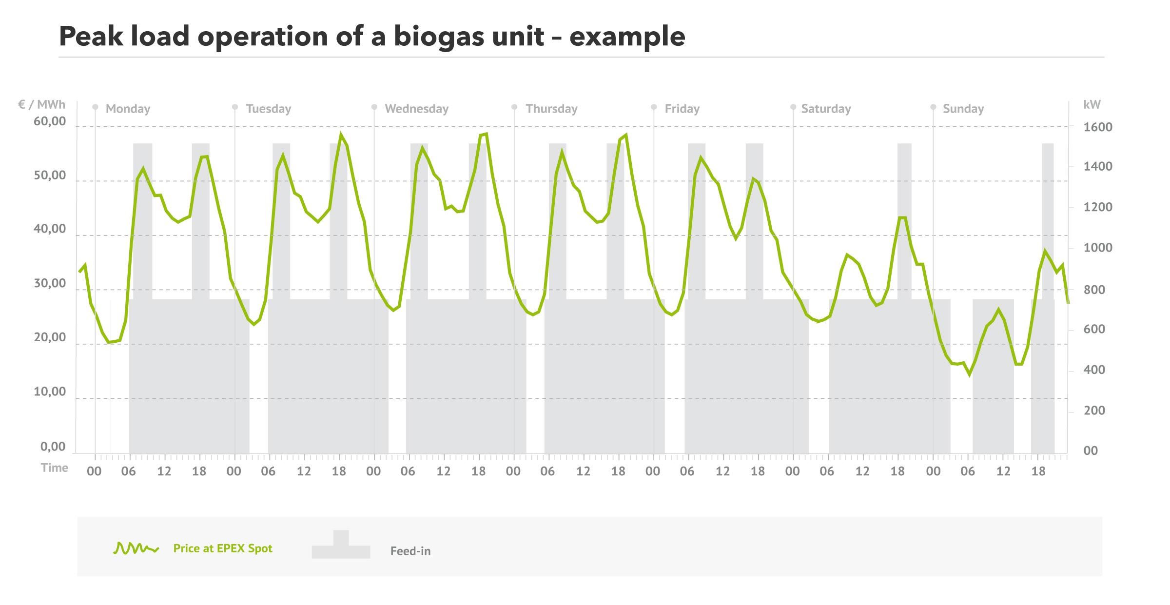This screenshot has width=1170, height=605.
Task: Click the green Price at EPEX Spot legend squiggle
Action: (136, 548)
